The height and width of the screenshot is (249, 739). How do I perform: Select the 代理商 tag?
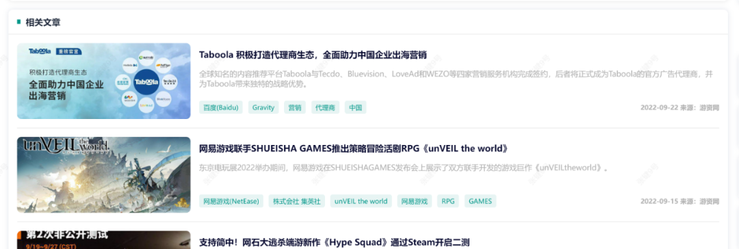tap(325, 107)
